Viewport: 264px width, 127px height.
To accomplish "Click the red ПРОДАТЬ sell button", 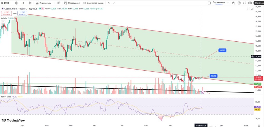I will (6, 13).
